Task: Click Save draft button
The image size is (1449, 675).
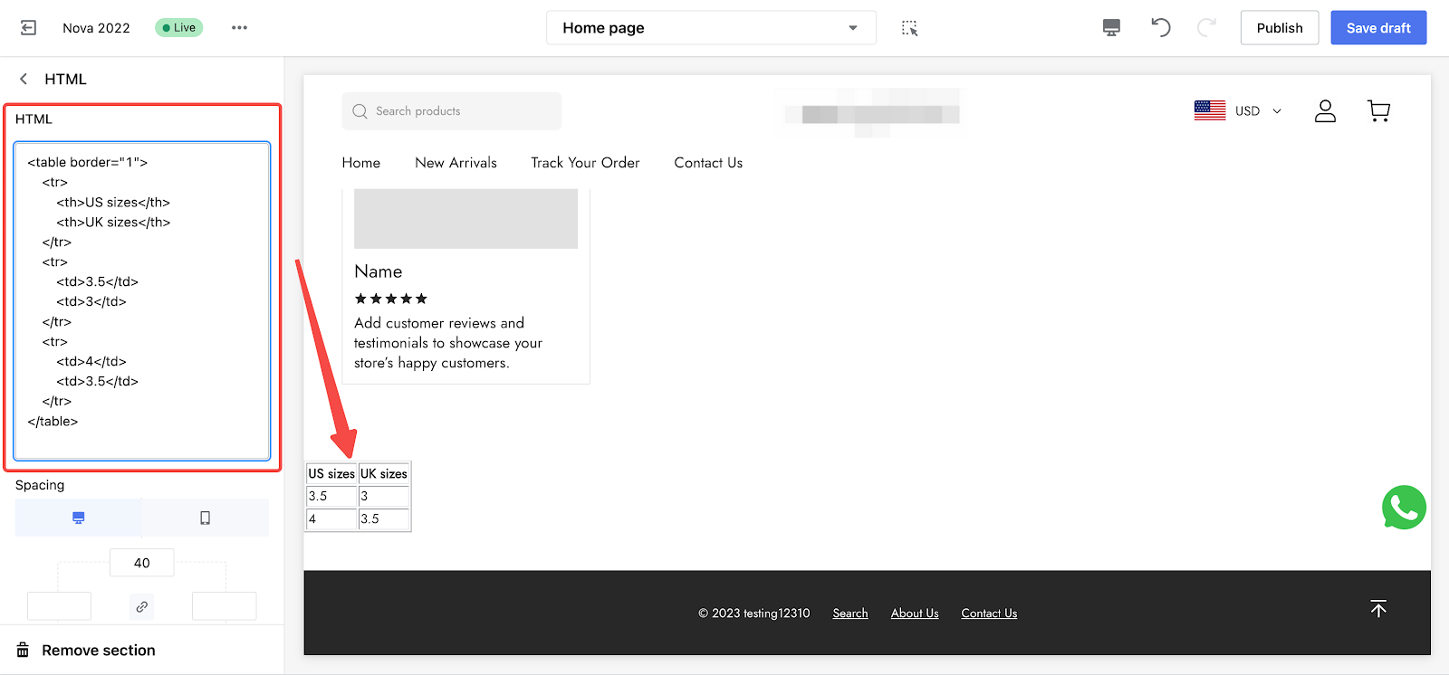Action: (x=1378, y=28)
